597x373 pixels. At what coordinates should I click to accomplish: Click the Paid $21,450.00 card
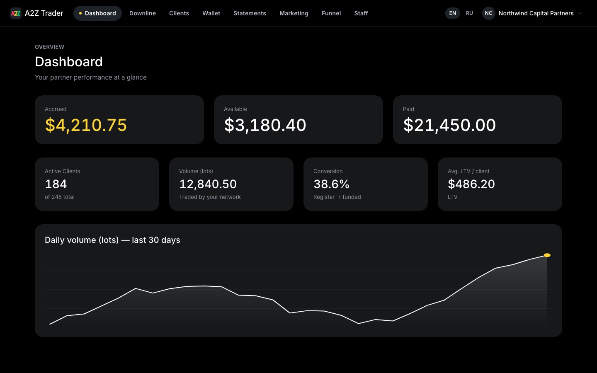pos(478,120)
